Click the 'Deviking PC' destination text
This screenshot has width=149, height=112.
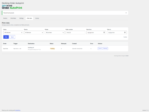click(31, 48)
